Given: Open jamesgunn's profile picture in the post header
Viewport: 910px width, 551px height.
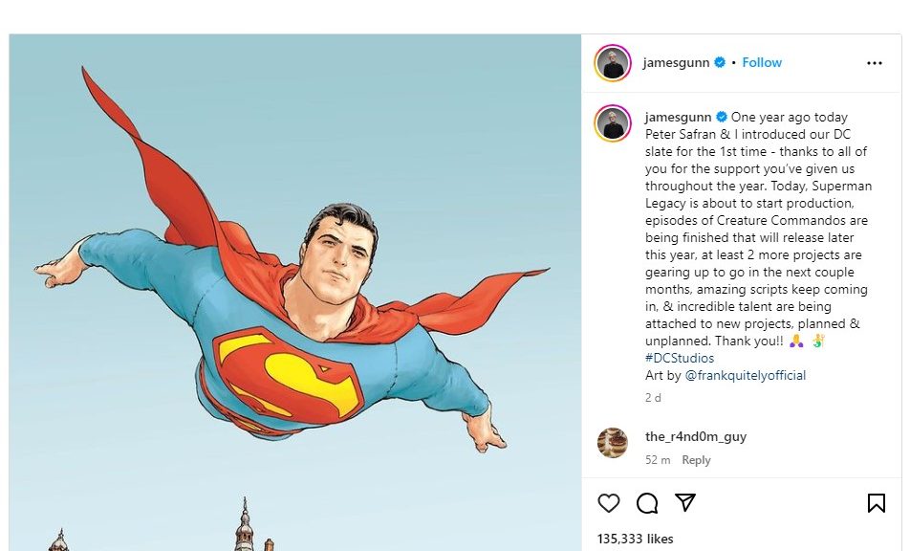Looking at the screenshot, I should 613,63.
